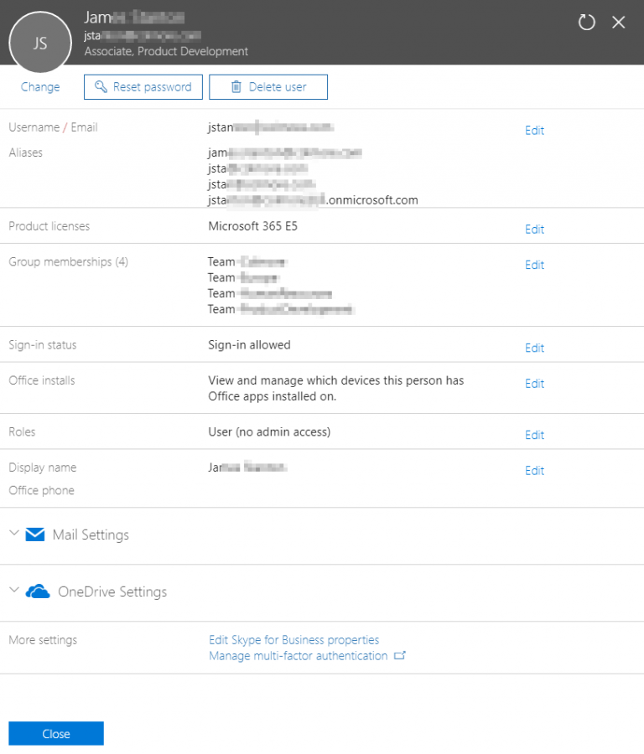The height and width of the screenshot is (754, 644).
Task: Click Change under the profile photo
Action: pyautogui.click(x=39, y=86)
